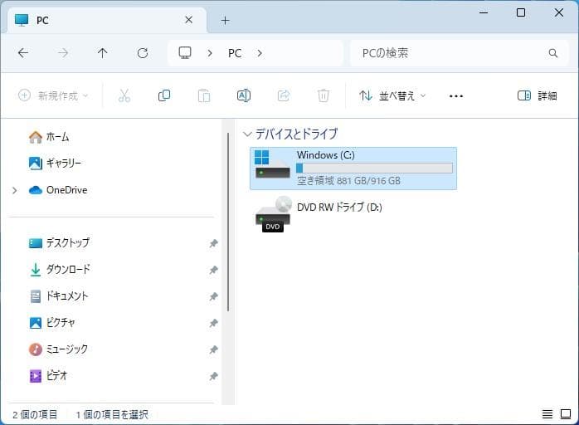This screenshot has width=579, height=425.
Task: Click pin icon next to ピクチャ
Action: (x=213, y=323)
